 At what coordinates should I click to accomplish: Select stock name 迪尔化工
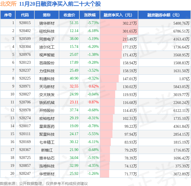47,47
